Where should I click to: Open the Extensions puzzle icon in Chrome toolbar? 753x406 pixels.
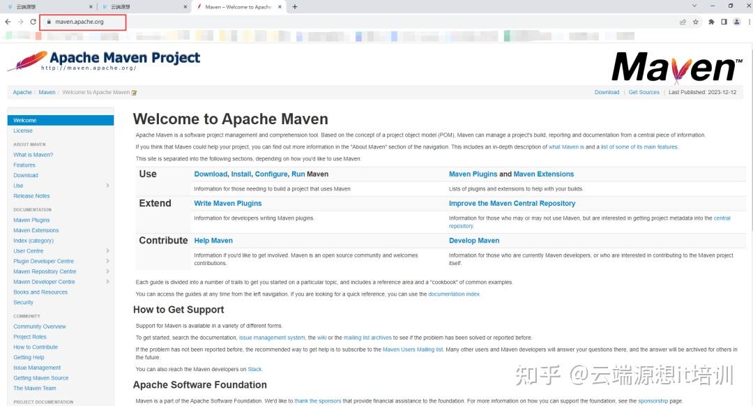point(710,22)
